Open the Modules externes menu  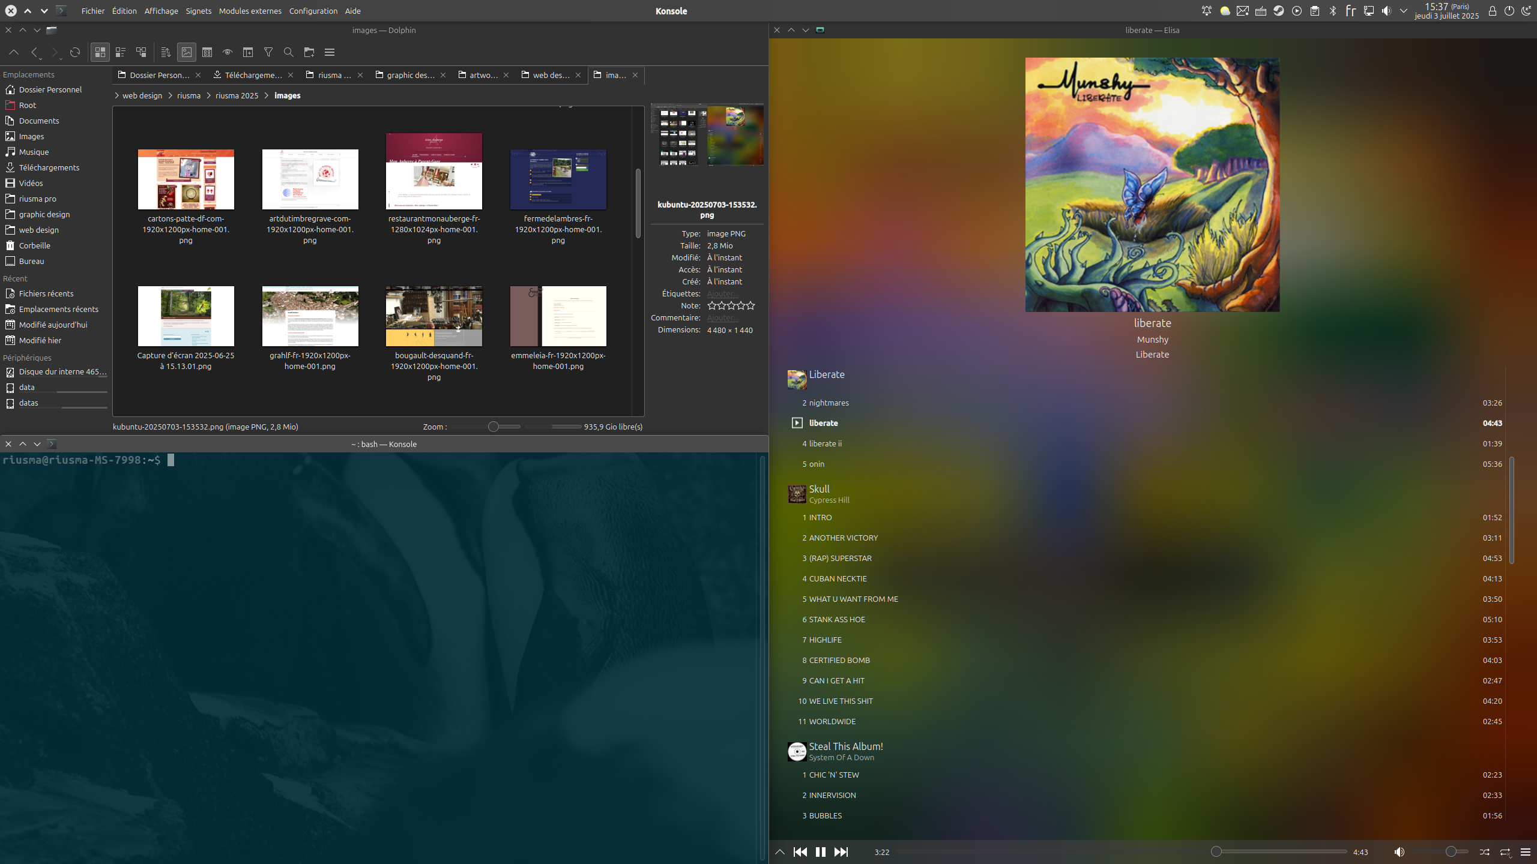pyautogui.click(x=250, y=11)
